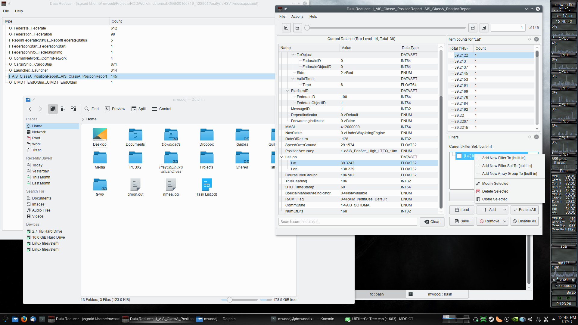
Task: Enable all filters
Action: [x=524, y=210]
